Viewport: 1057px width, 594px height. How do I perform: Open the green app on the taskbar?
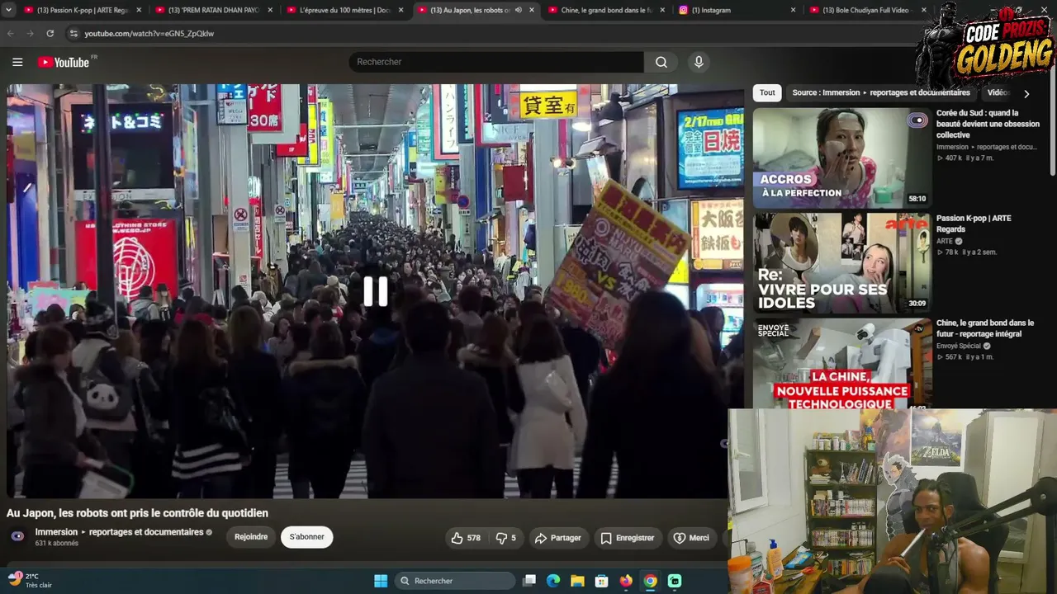675,581
